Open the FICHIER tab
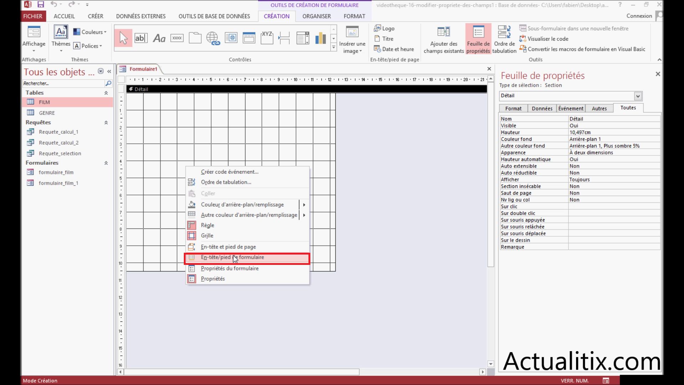 pos(33,16)
